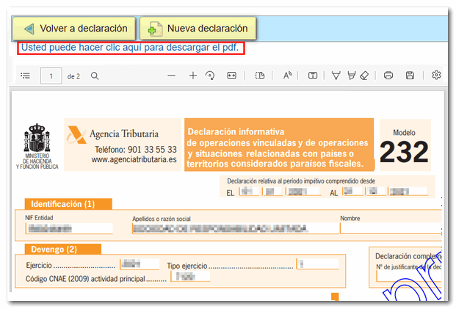Image resolution: width=456 pixels, height=309 pixels.
Task: Open the PDF table of contents icon
Action: tap(26, 76)
